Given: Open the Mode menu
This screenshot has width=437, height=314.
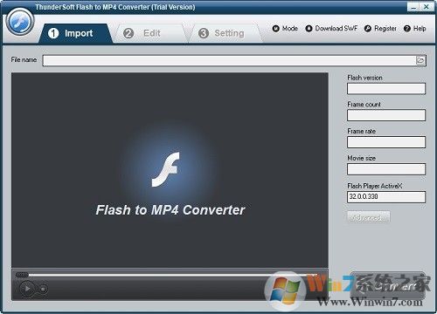Looking at the screenshot, I should [285, 29].
